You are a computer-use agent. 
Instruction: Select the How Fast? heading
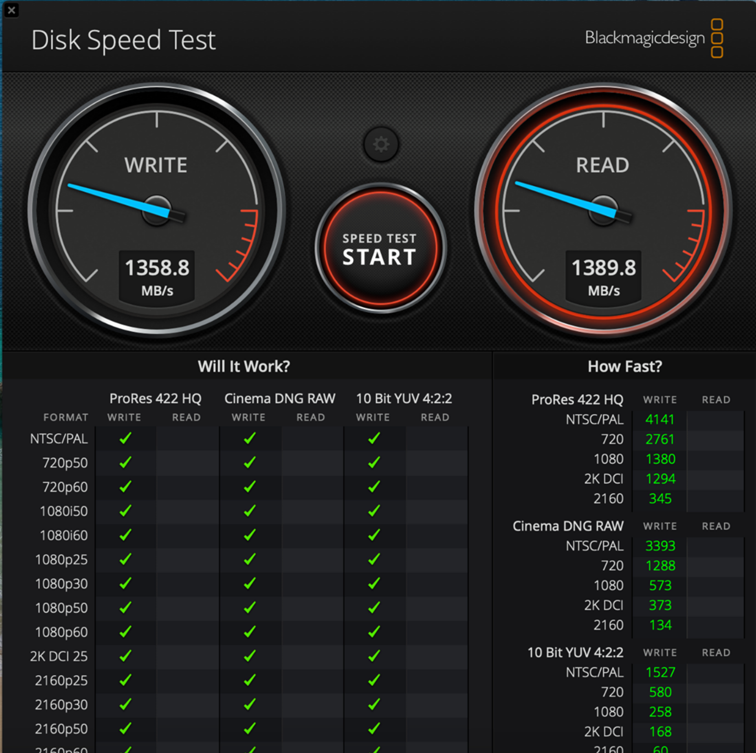[x=624, y=366]
